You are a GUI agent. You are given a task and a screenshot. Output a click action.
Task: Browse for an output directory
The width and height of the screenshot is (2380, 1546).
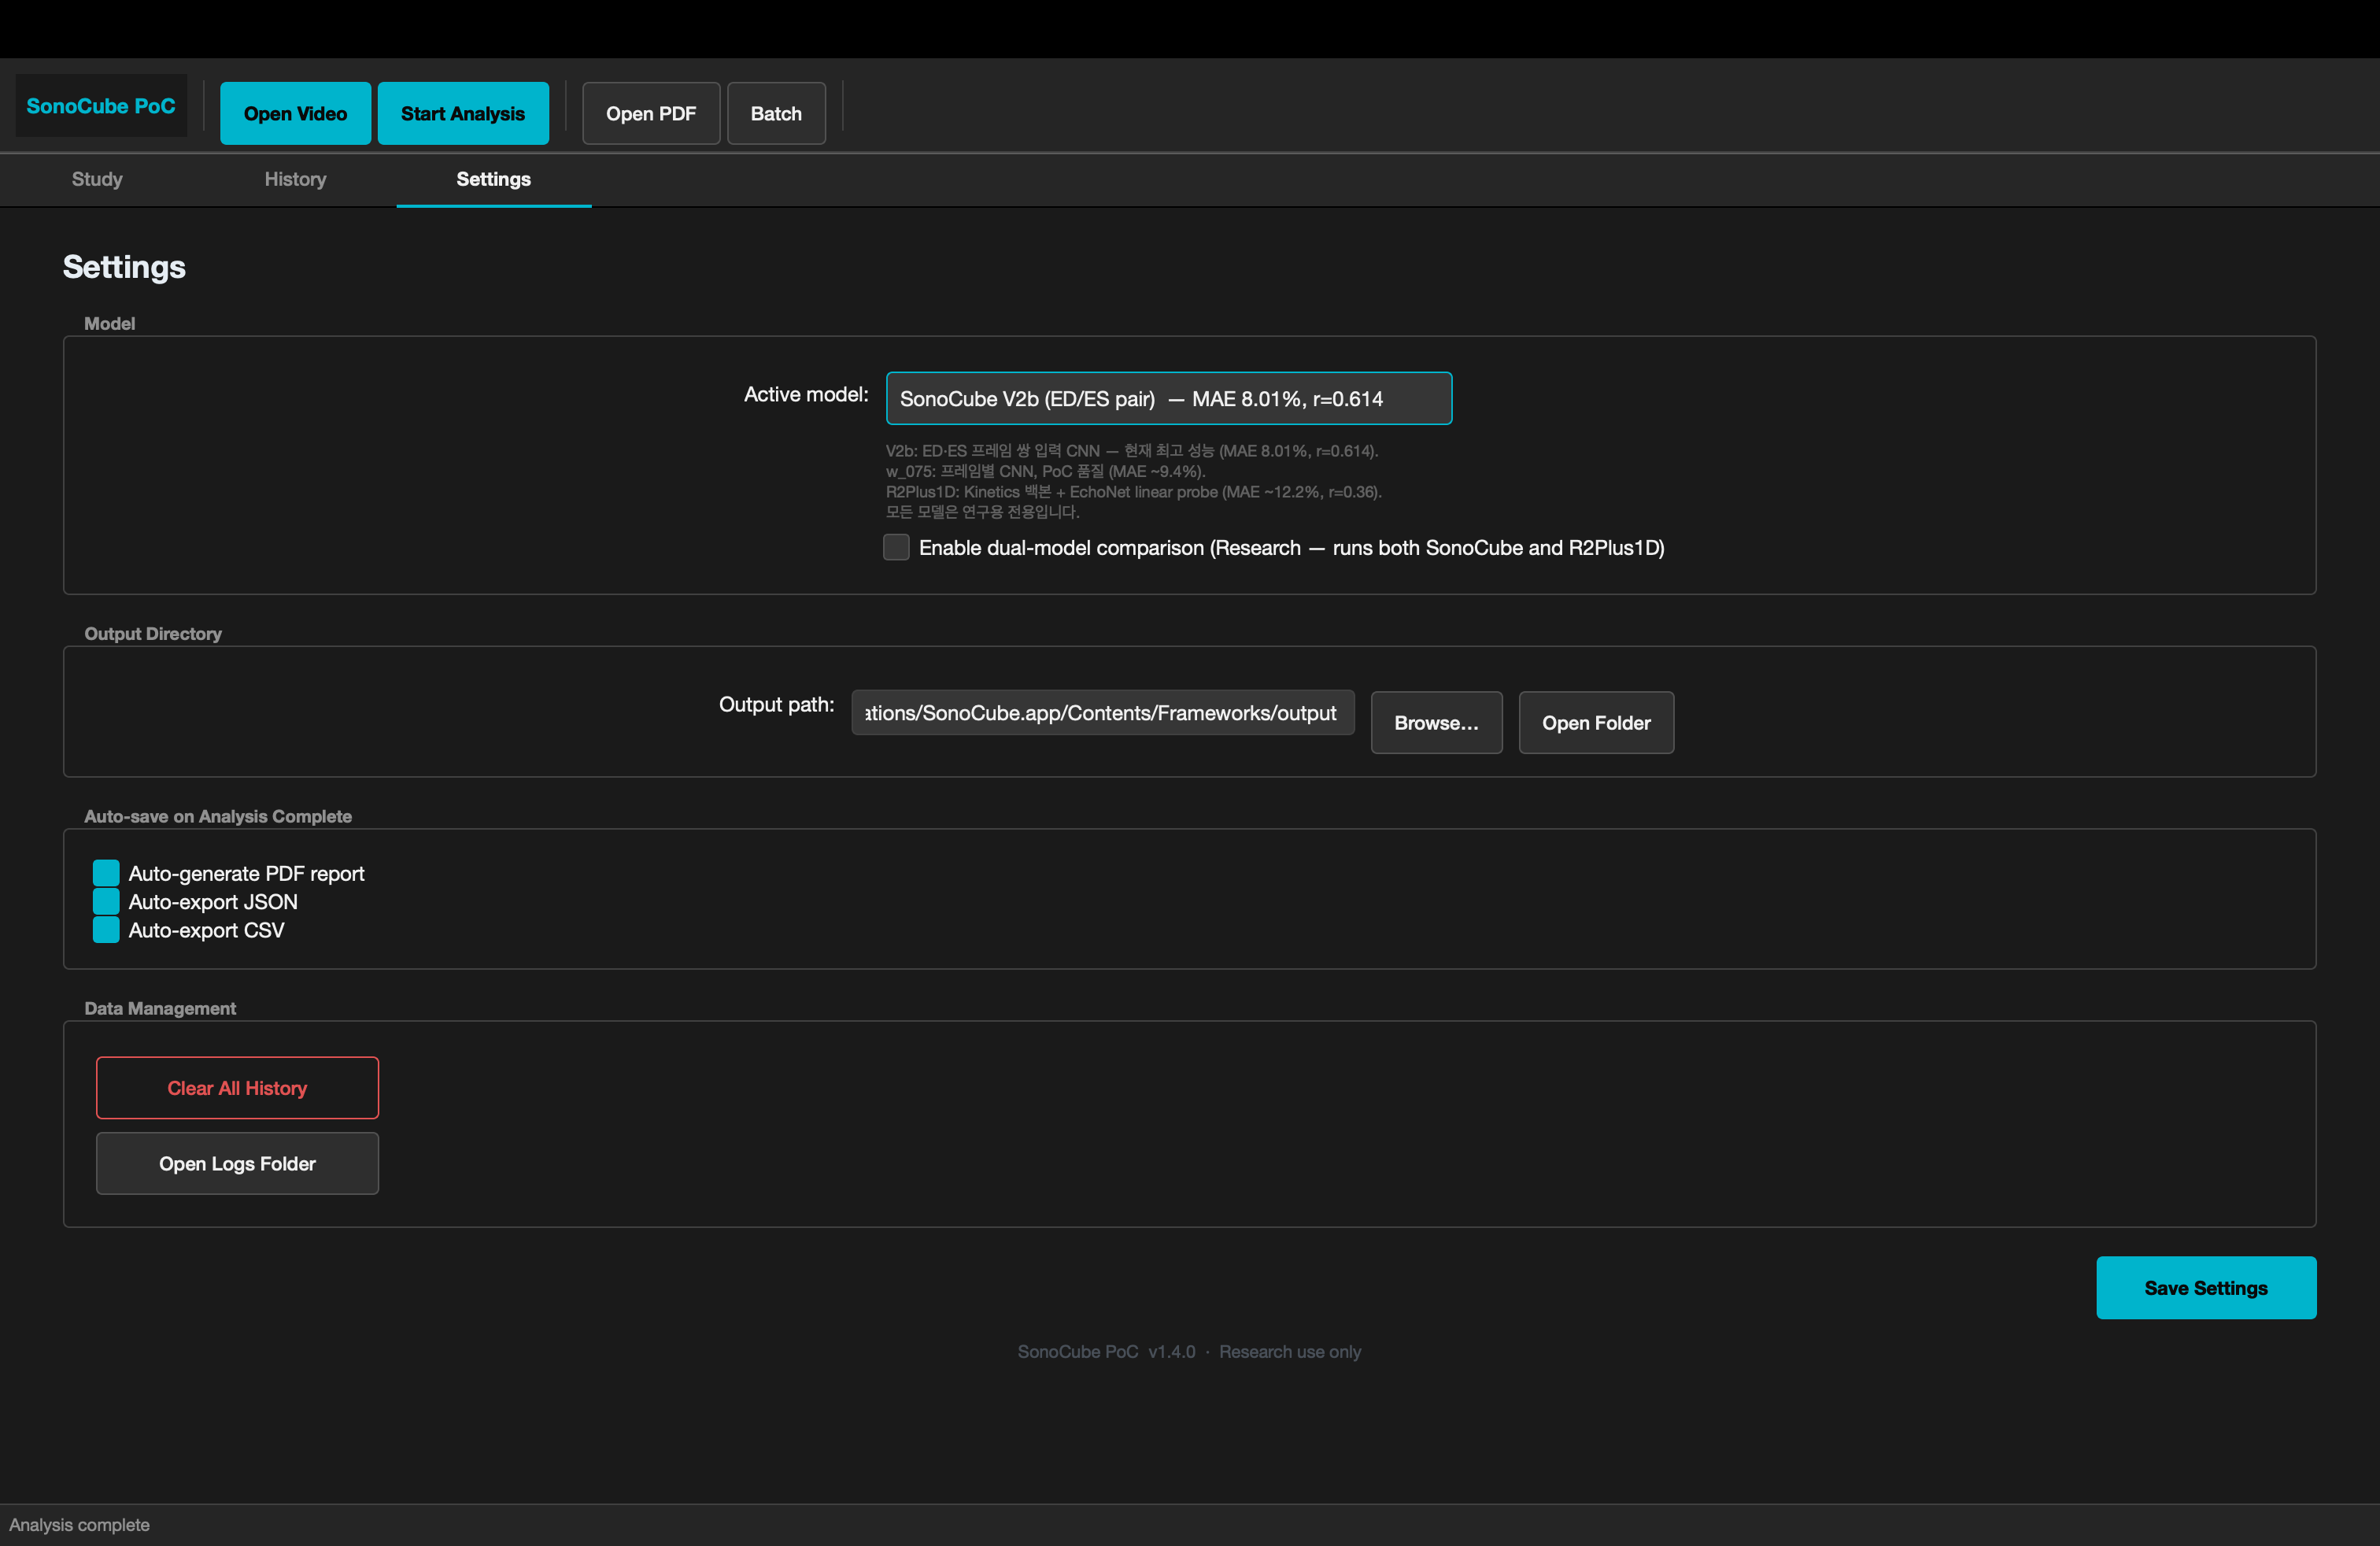1436,722
